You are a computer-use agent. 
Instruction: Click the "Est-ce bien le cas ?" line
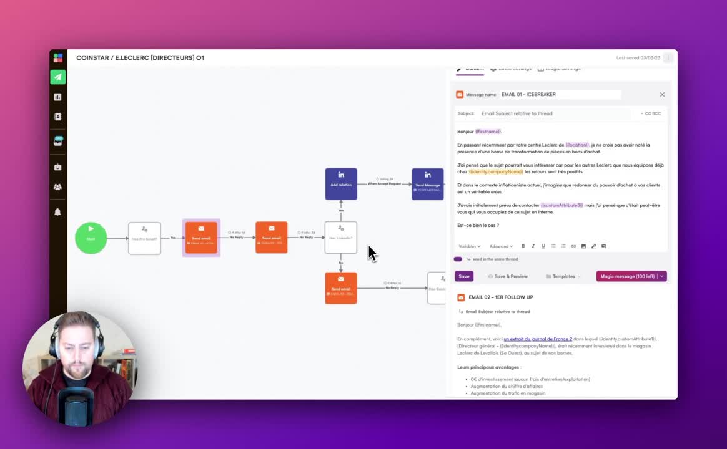pos(478,225)
